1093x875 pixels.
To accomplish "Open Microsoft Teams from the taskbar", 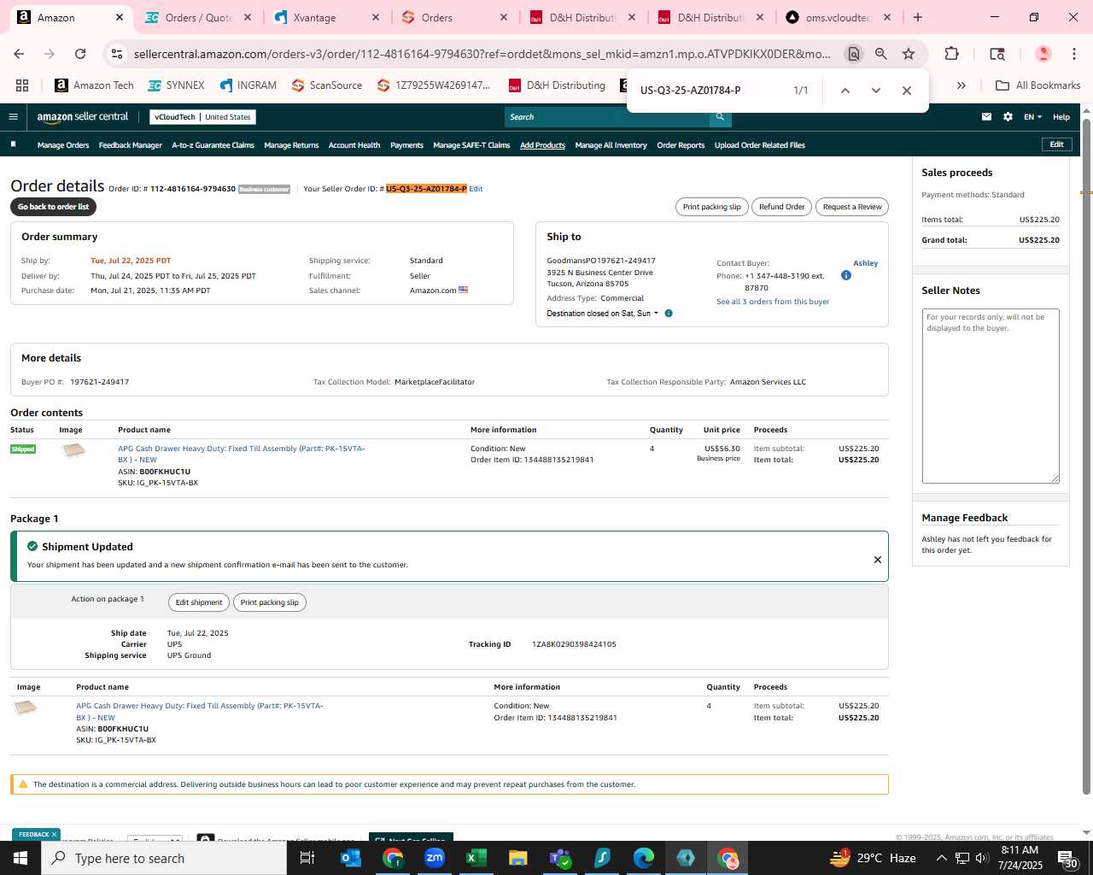I will point(559,858).
